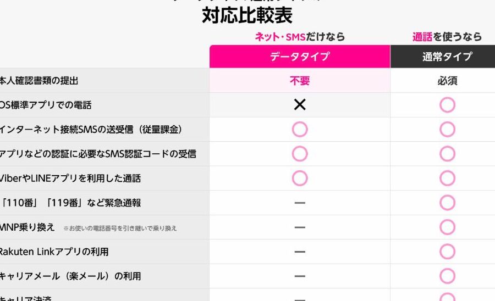Image resolution: width=495 pixels, height=301 pixels.
Task: Select the pink データタイプ column header
Action: pos(300,56)
